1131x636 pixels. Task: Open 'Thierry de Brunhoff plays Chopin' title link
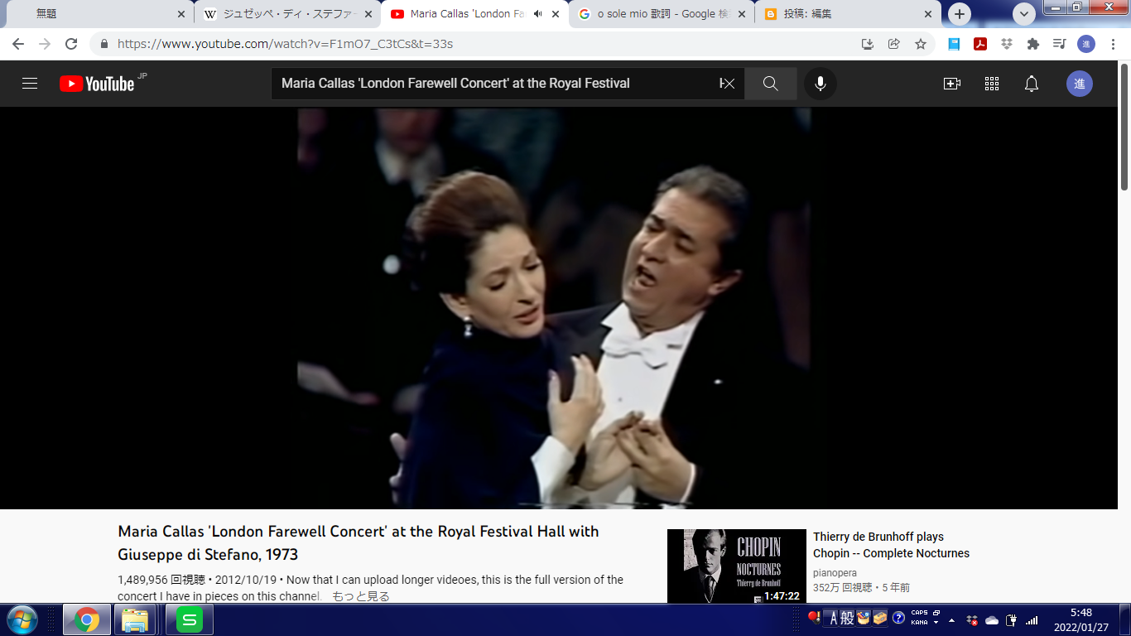pos(891,545)
